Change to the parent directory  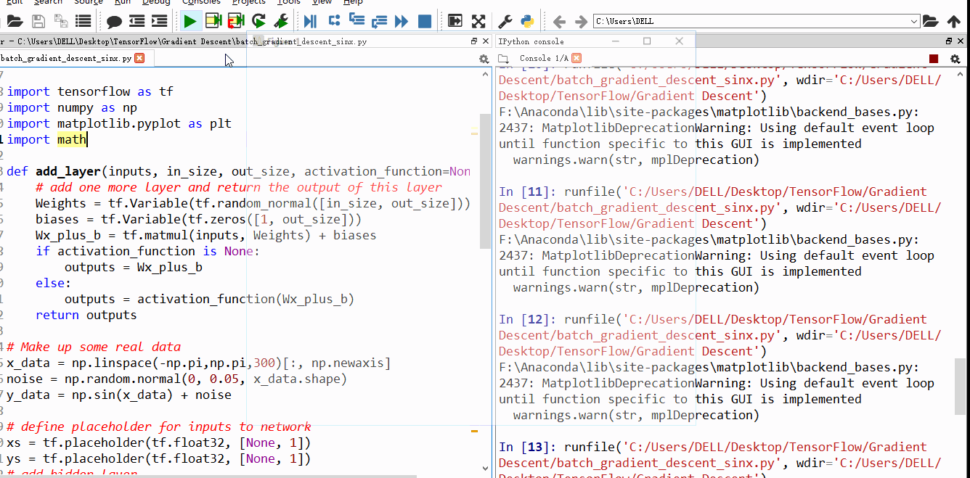click(954, 22)
